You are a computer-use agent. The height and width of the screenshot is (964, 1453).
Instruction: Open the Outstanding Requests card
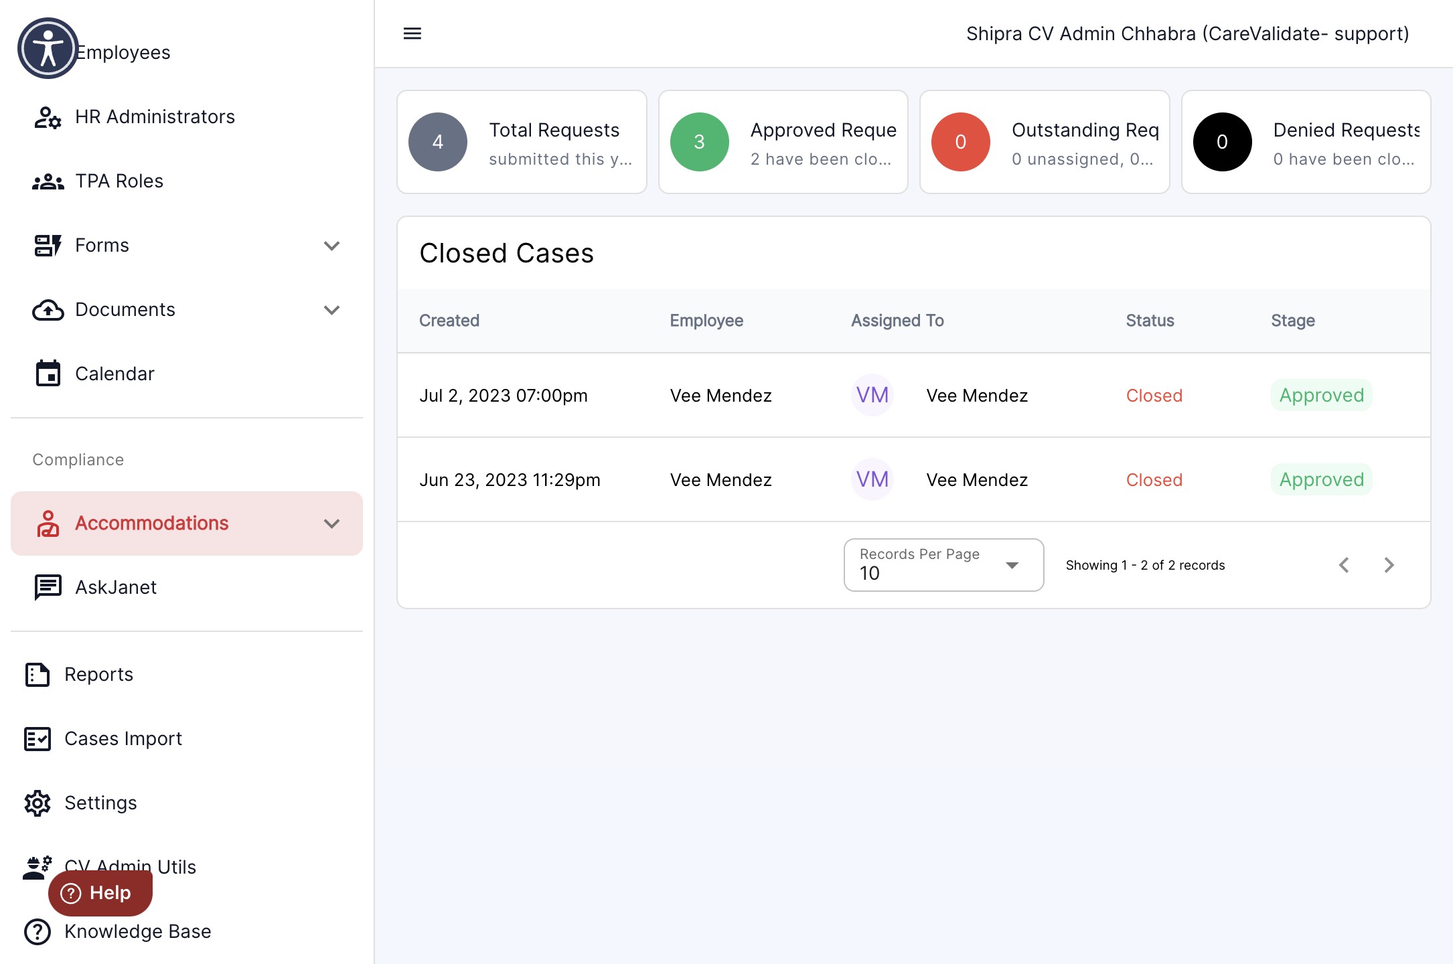tap(1045, 142)
